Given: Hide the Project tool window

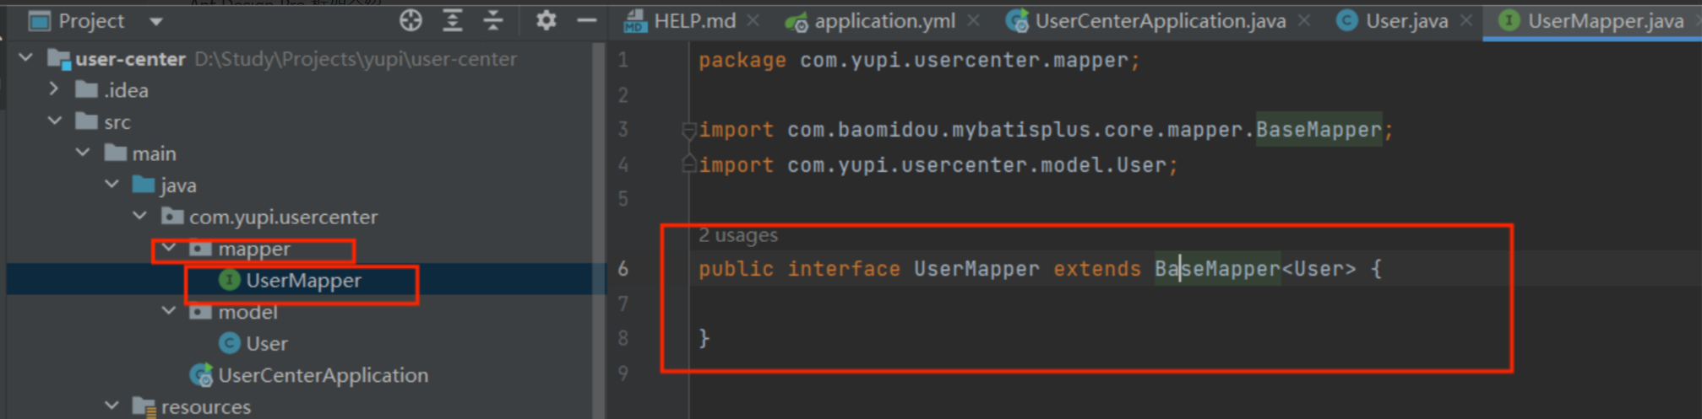Looking at the screenshot, I should (x=586, y=20).
